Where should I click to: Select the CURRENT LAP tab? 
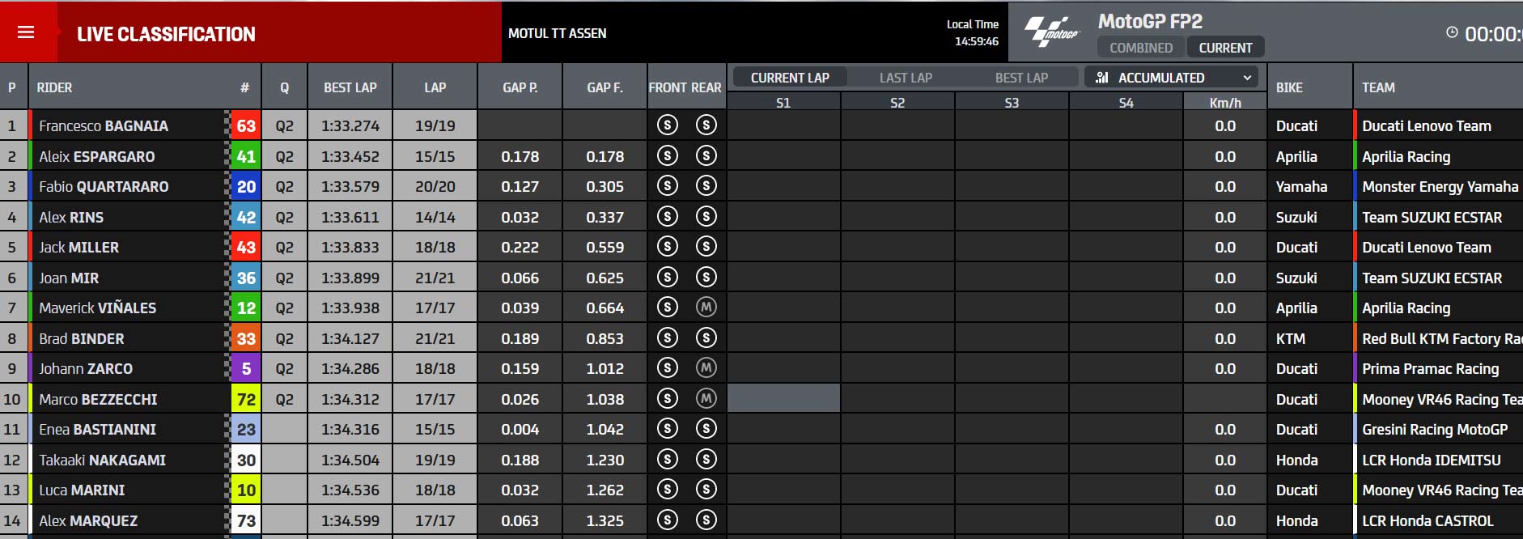(790, 78)
